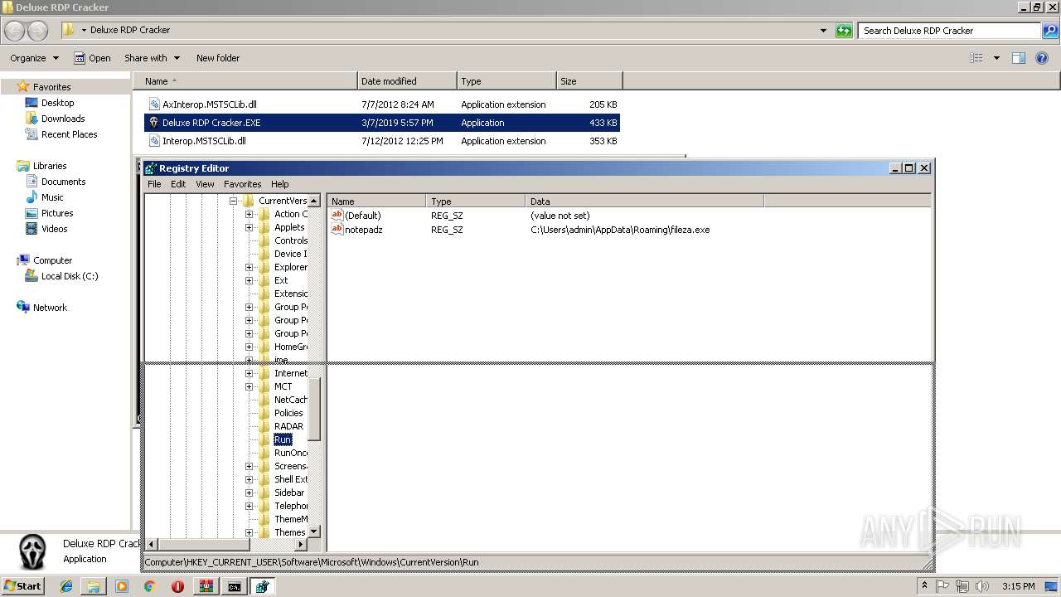Open Windows Media Player from taskbar

coord(122,586)
